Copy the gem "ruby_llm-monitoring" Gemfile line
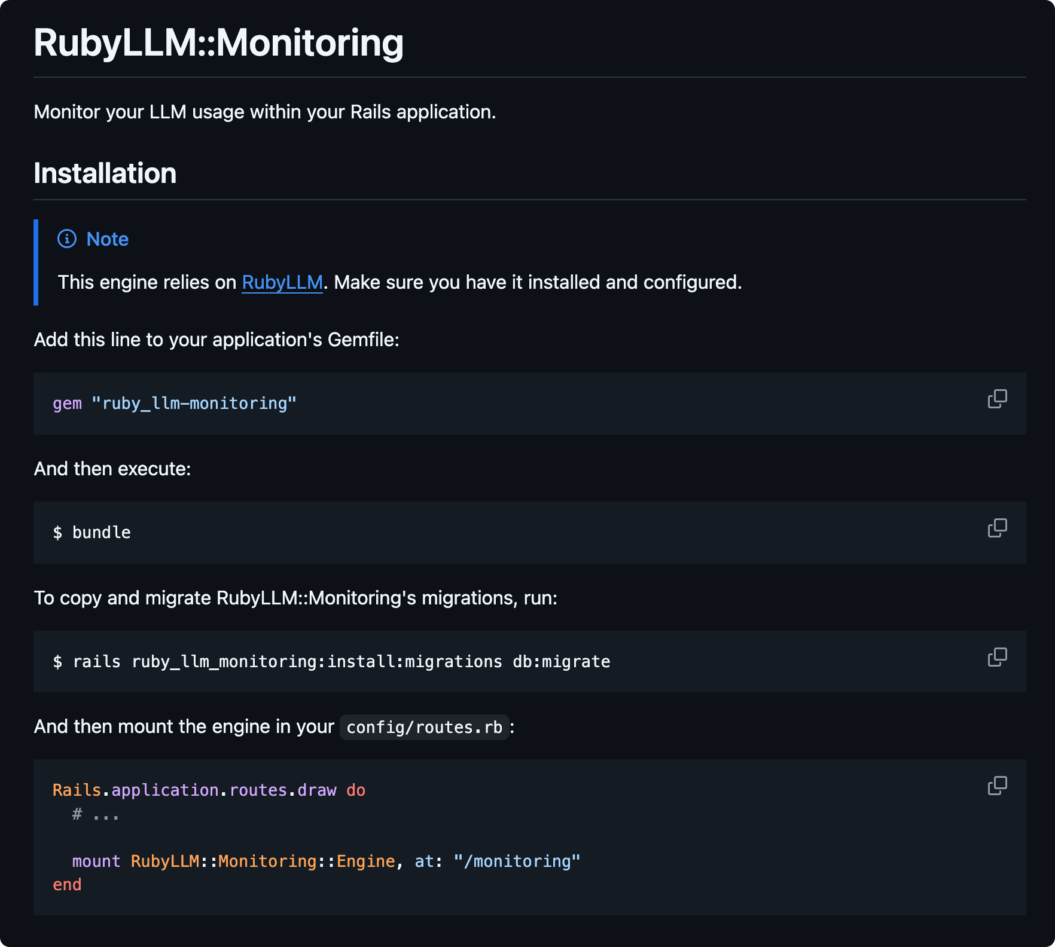This screenshot has height=947, width=1055. tap(997, 399)
